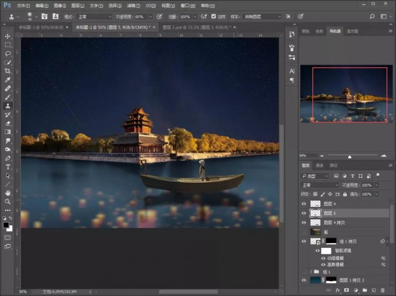This screenshot has height=296, width=396.
Task: Add a layer mask from Layers panel
Action: 347,290
